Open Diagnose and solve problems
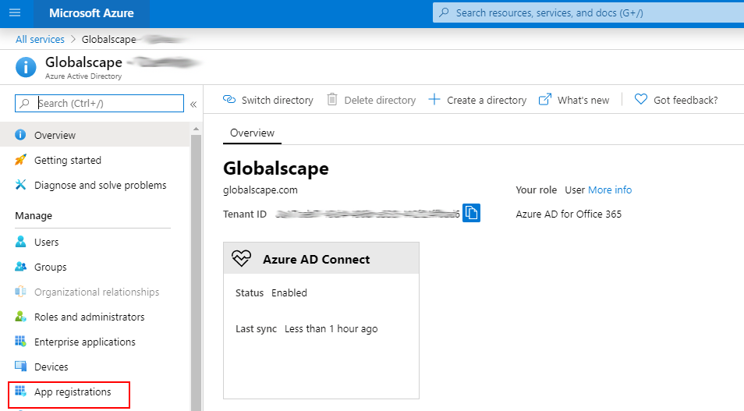This screenshot has width=744, height=411. pyautogui.click(x=100, y=185)
